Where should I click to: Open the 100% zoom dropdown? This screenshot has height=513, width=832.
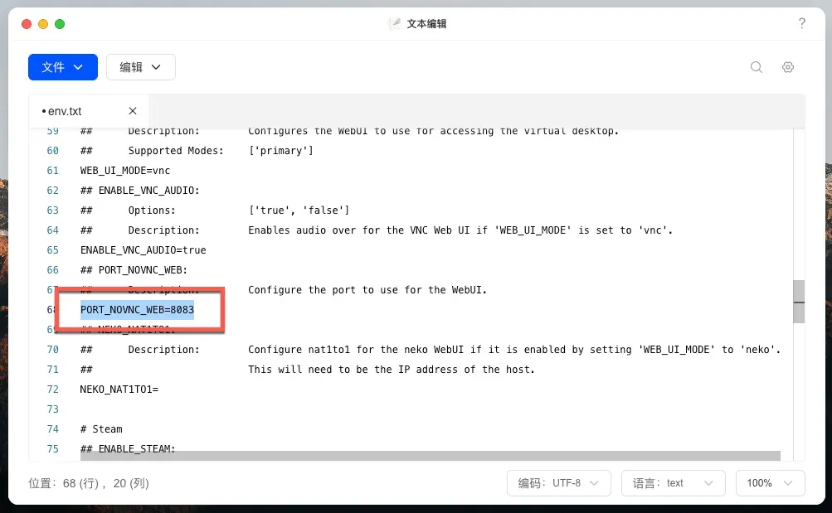coord(770,483)
